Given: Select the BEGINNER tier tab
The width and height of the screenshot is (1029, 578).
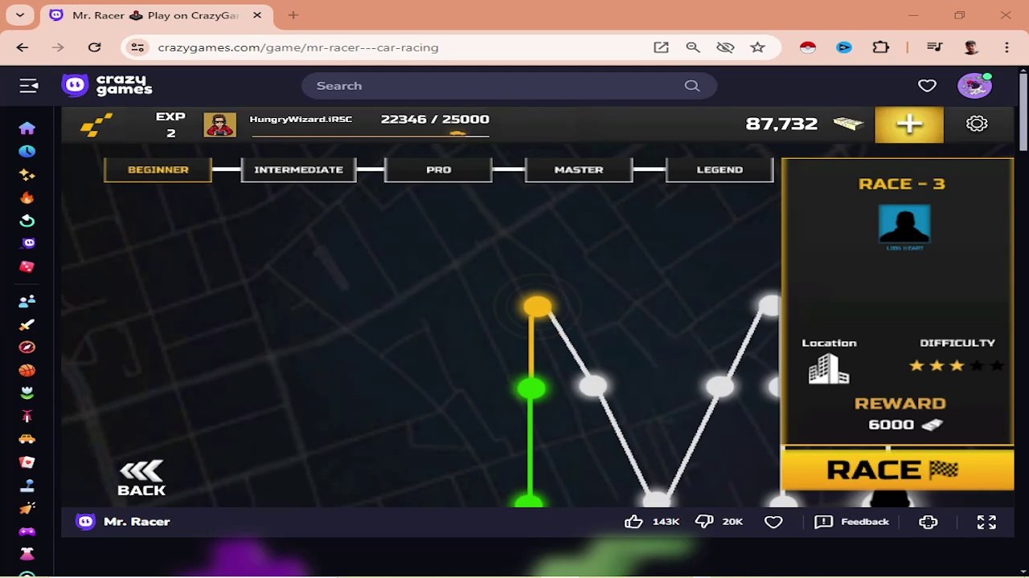Looking at the screenshot, I should 158,169.
